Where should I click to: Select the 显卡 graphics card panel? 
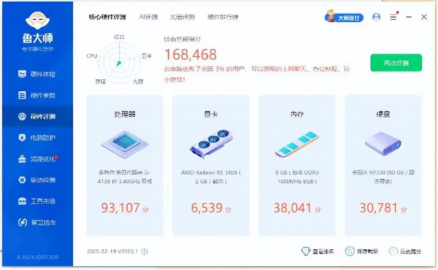tap(211, 166)
